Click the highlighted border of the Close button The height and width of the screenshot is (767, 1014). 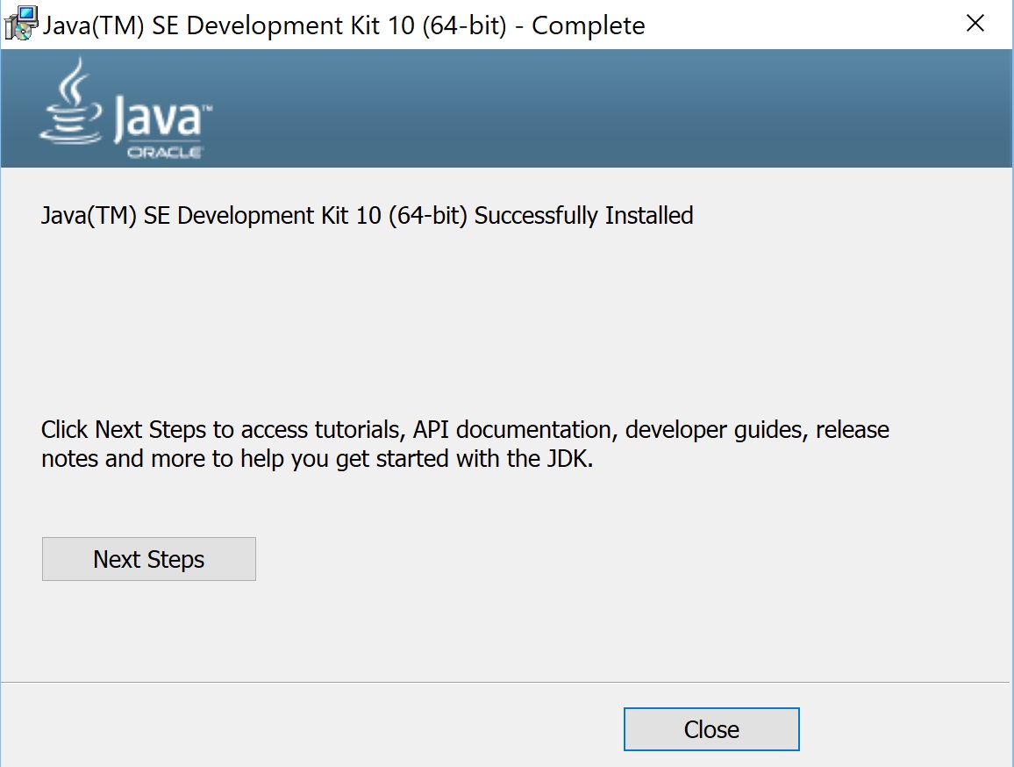(x=711, y=710)
